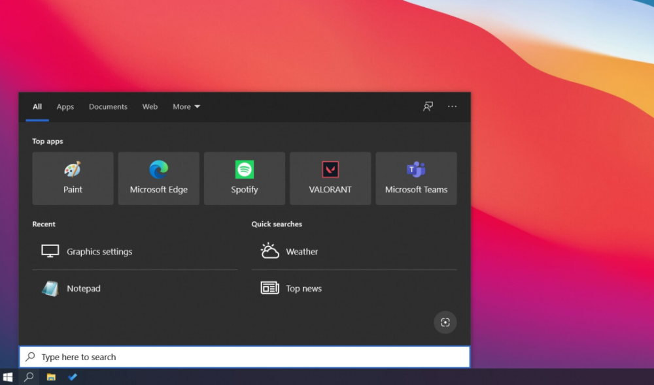The height and width of the screenshot is (385, 654).
Task: Launch the VALORANT tile
Action: (x=330, y=178)
